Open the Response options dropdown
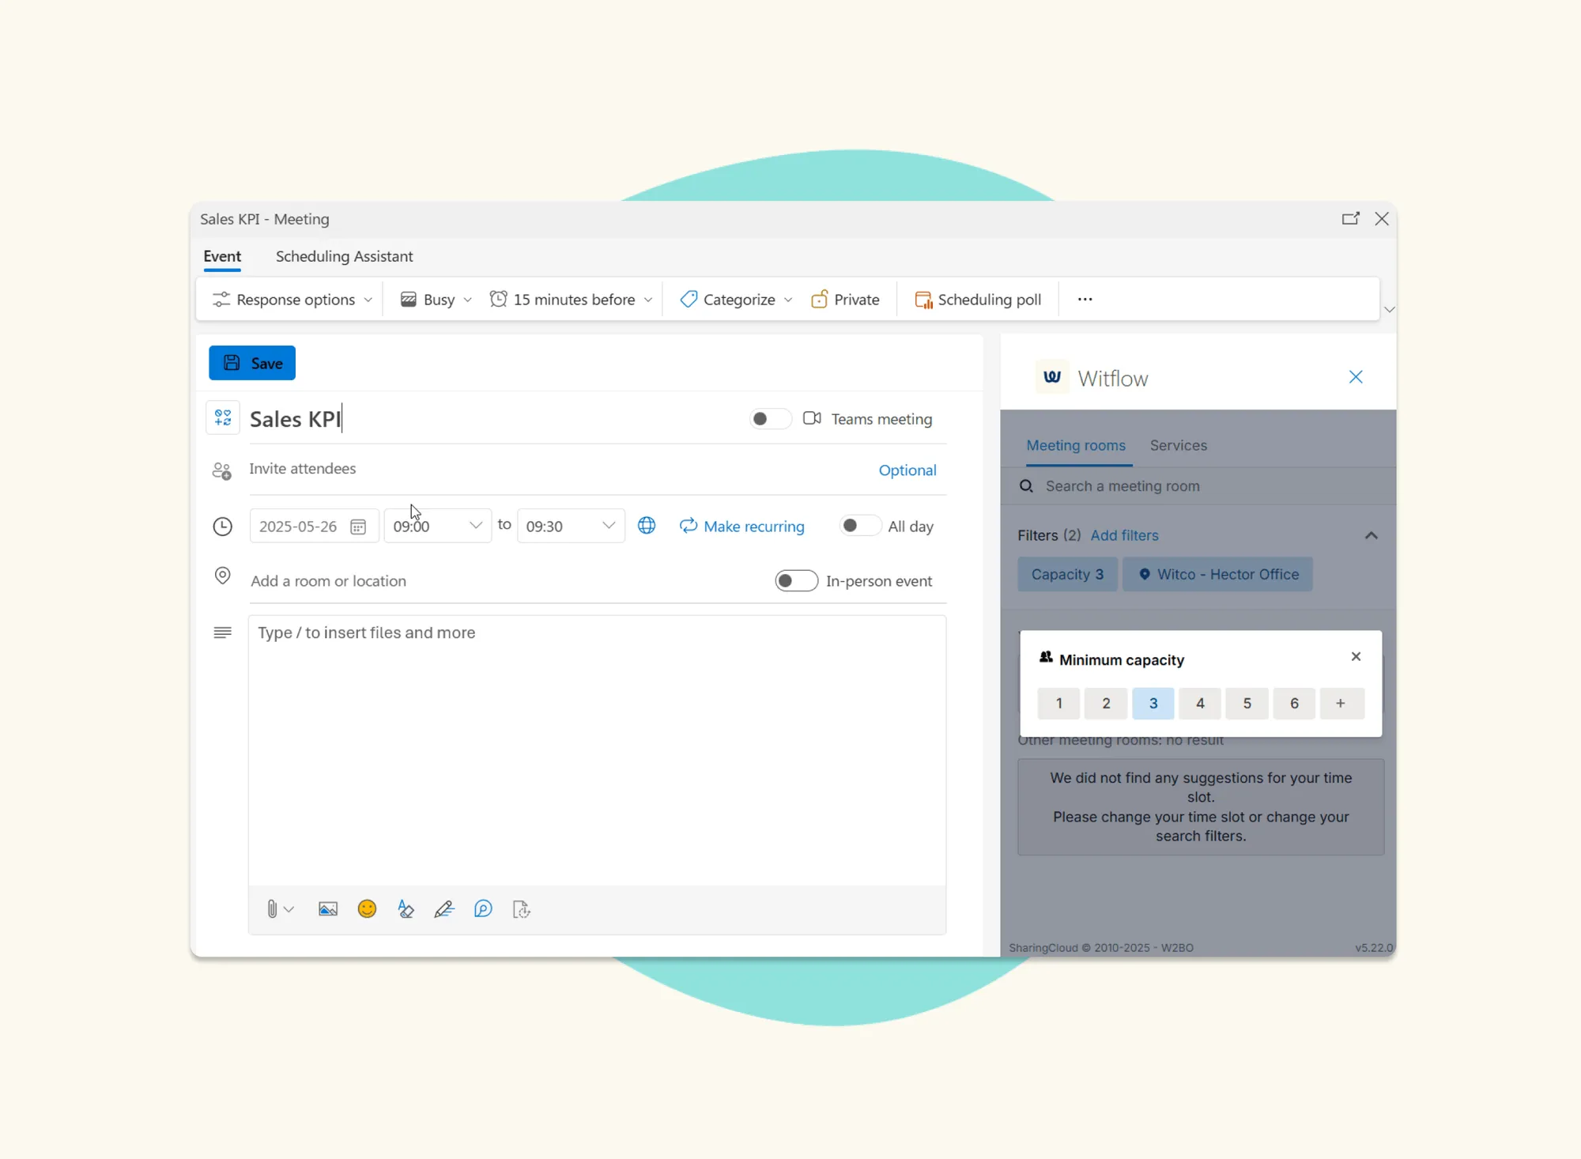Screen dimensions: 1581x1159 [x=292, y=300]
